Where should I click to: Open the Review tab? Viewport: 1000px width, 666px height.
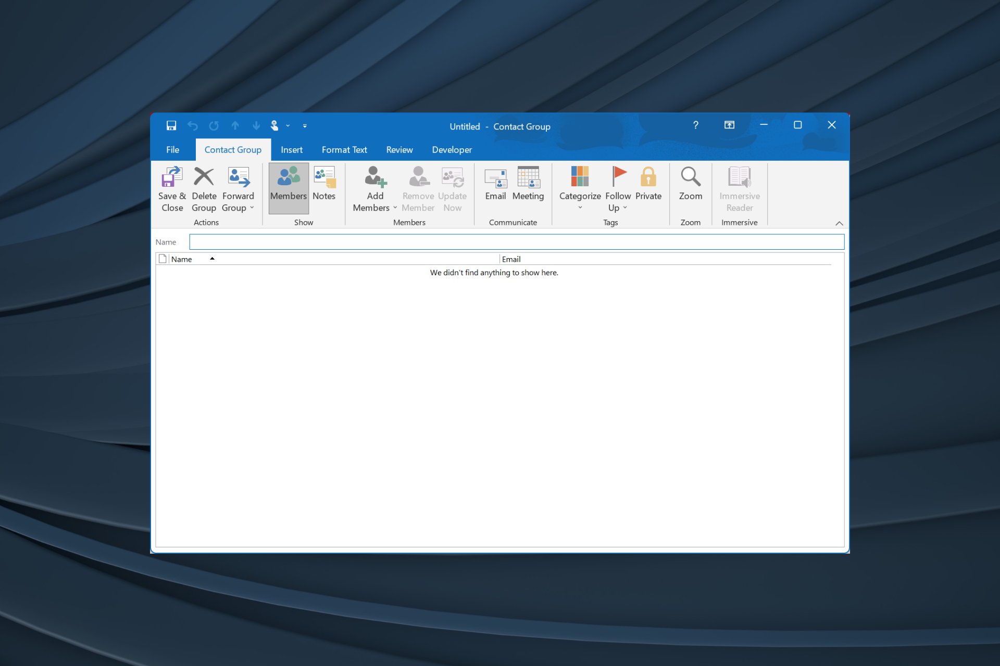click(x=399, y=150)
